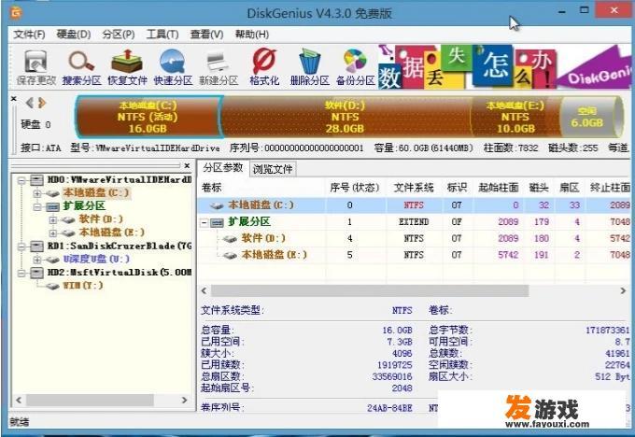Expand 本地磁盘(E:) in the tree

52,233
